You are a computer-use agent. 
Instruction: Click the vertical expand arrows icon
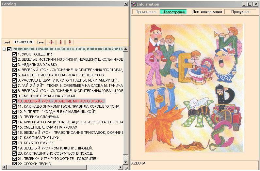pyautogui.click(x=60, y=42)
